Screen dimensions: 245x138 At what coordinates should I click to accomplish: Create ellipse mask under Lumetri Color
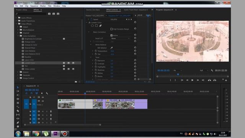coord(92,26)
